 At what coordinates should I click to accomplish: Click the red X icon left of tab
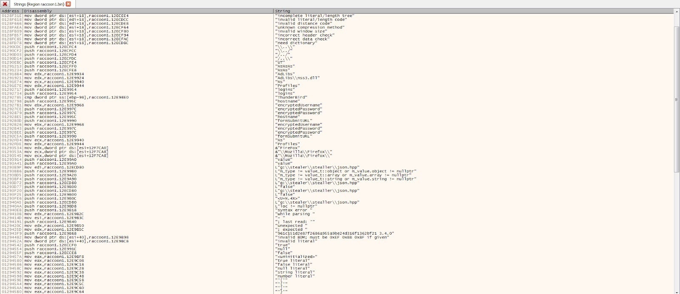coord(5,4)
